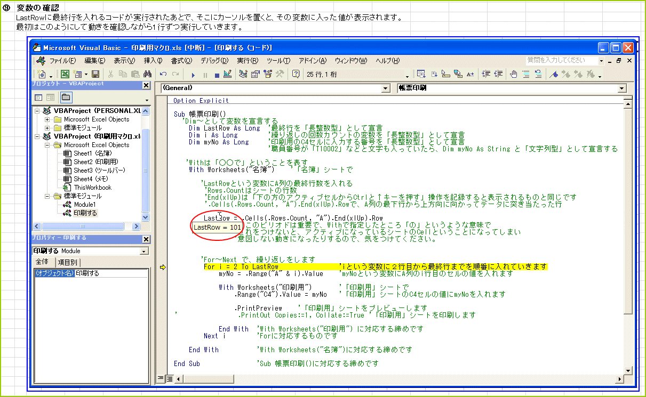The height and width of the screenshot is (397, 646).
Task: Switch to Full Module View button
Action: coord(169,378)
